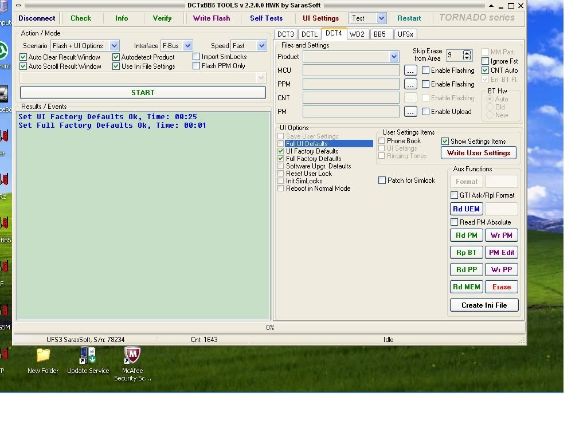Click the Rd UEM button

pos(466,209)
